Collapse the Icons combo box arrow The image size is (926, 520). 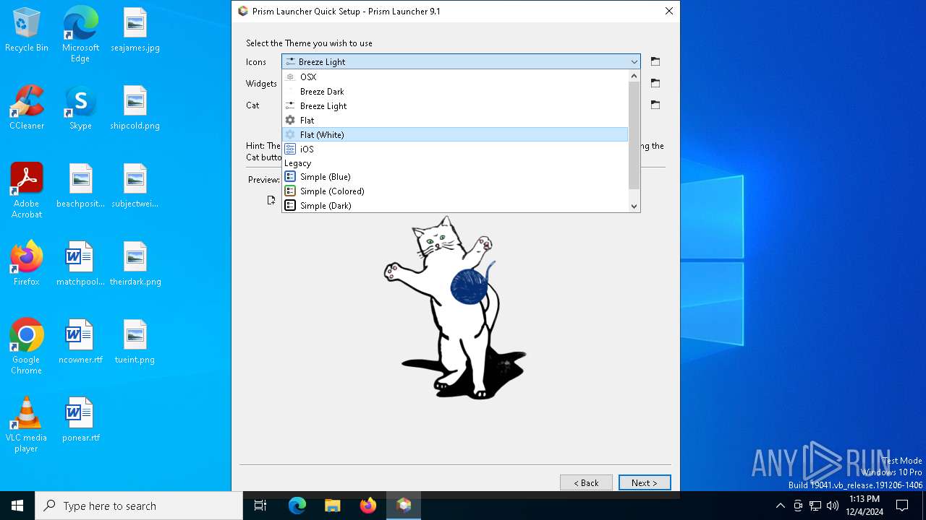[x=634, y=62]
